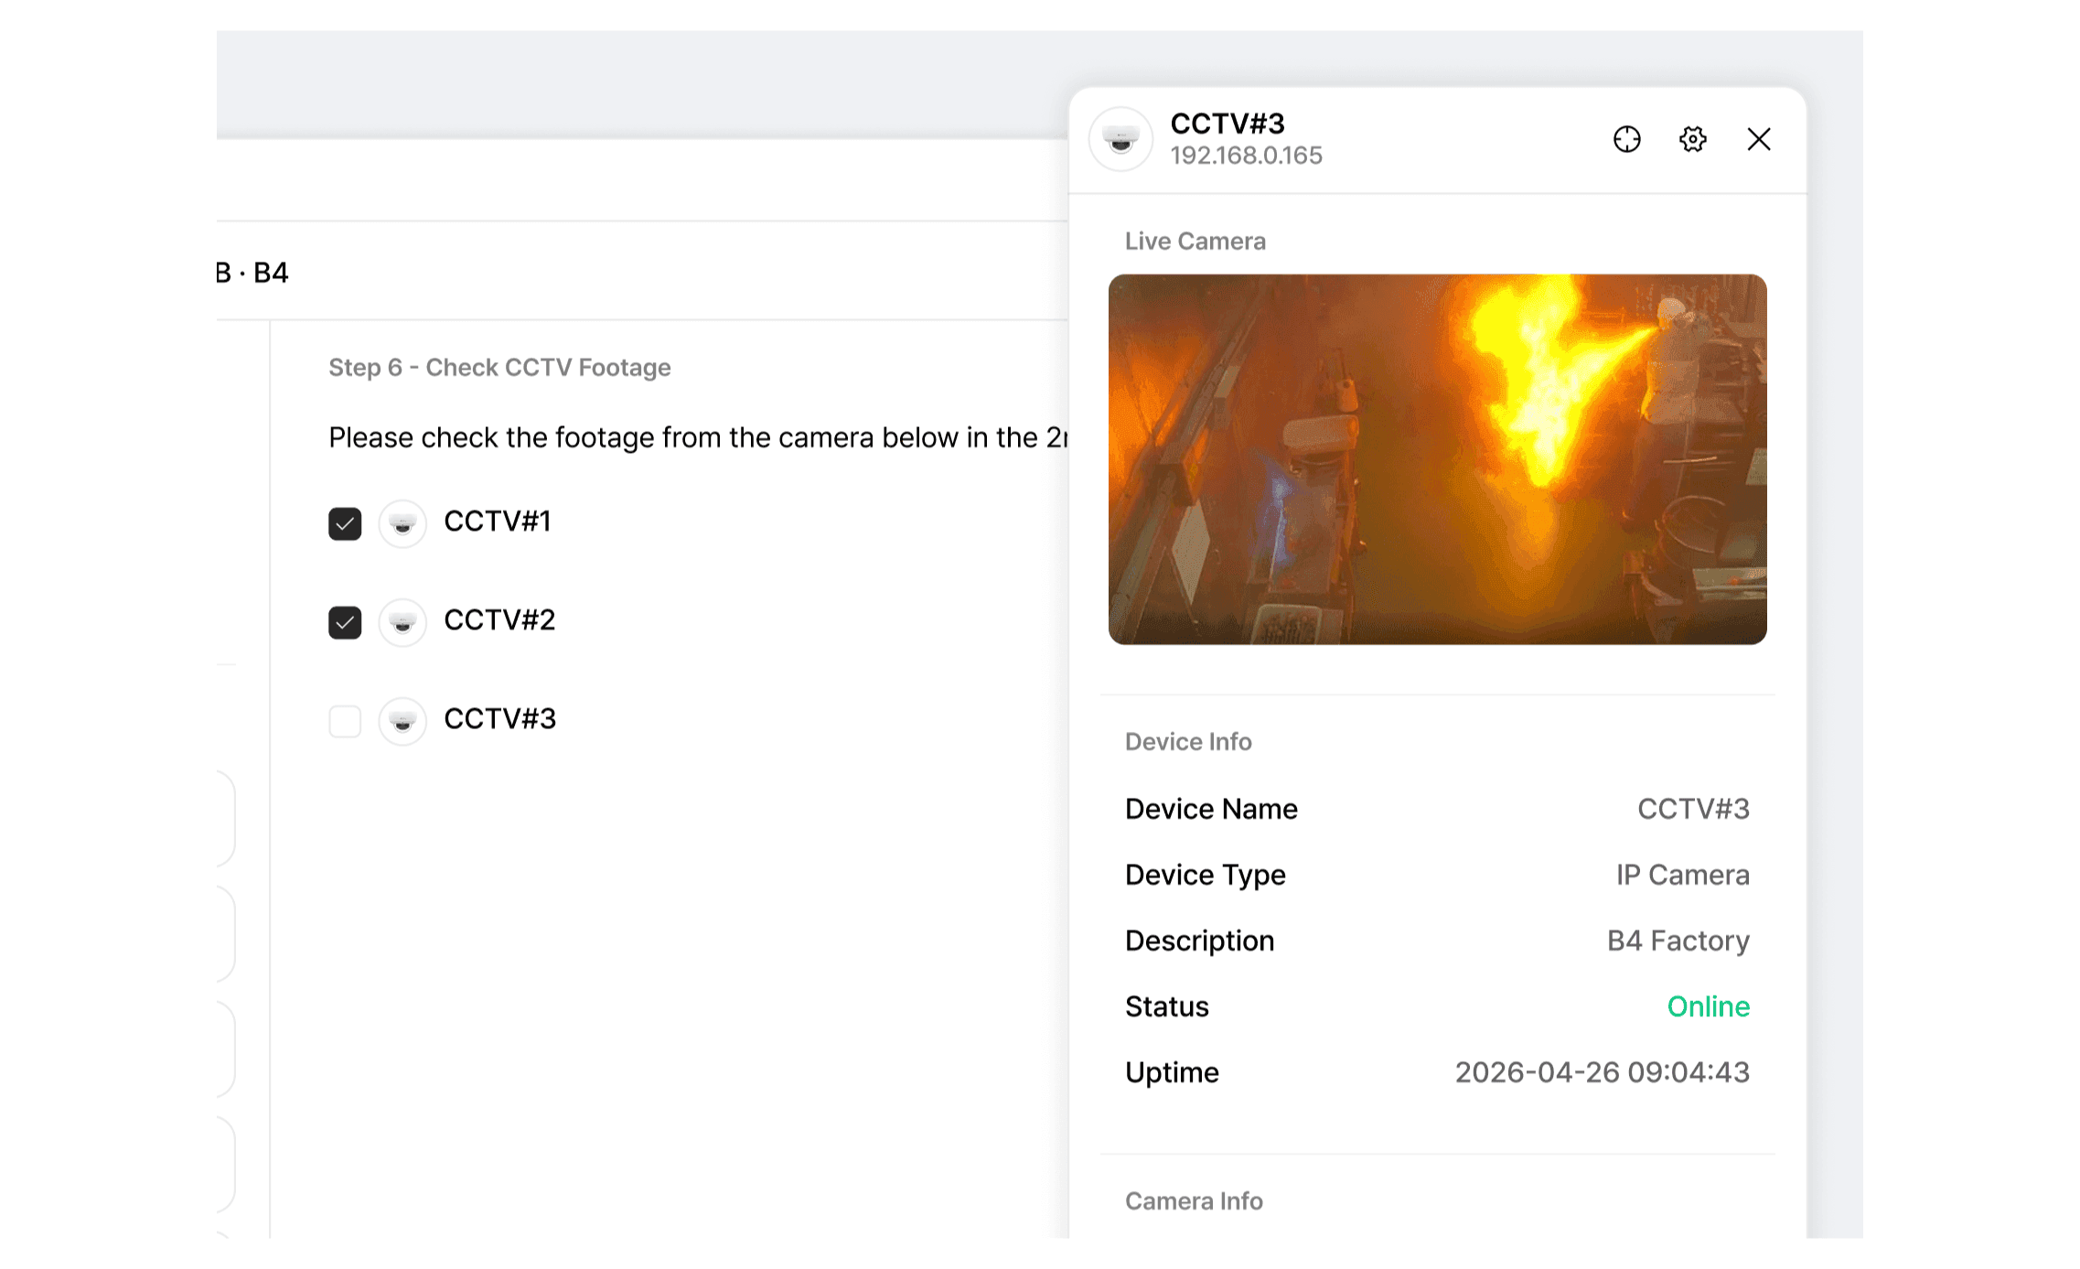Open camera settings gear icon

(1692, 139)
